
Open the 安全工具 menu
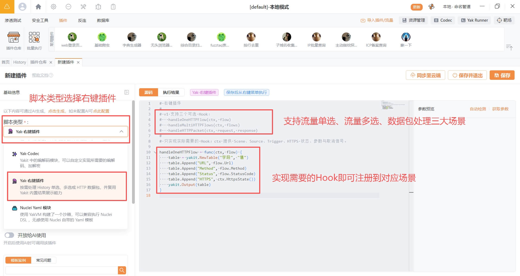40,20
